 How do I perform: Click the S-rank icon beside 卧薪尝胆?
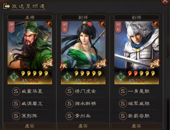pos(123,116)
